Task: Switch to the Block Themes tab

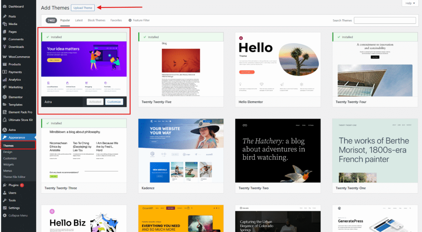Action: pos(96,21)
